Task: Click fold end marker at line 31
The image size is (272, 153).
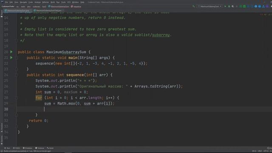Action: (16, 115)
